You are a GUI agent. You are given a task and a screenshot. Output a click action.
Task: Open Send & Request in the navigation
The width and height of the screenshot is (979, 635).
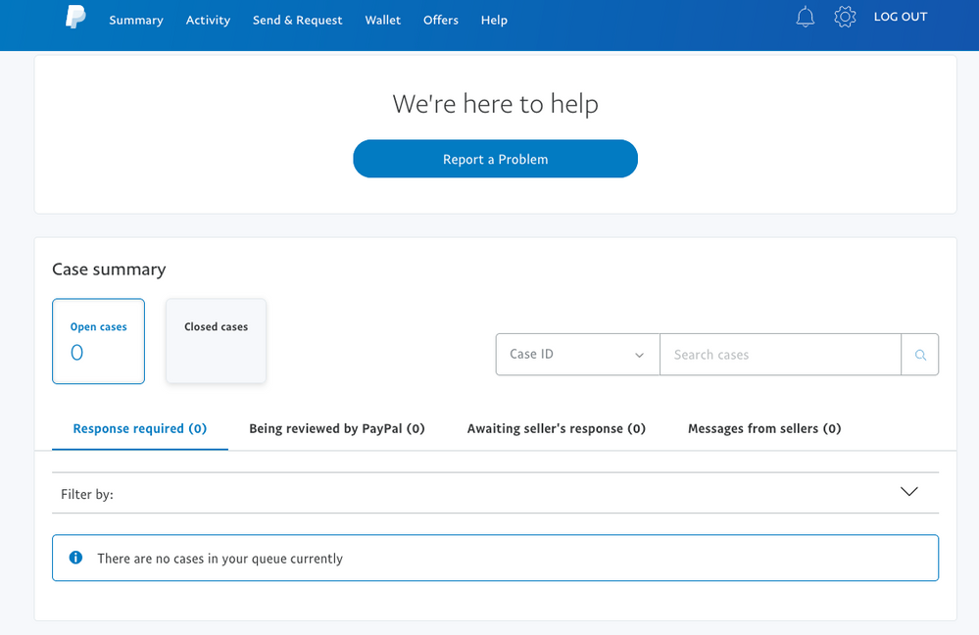tap(297, 20)
